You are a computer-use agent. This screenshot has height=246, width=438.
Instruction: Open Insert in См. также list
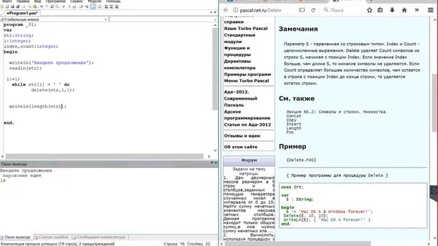(294, 124)
